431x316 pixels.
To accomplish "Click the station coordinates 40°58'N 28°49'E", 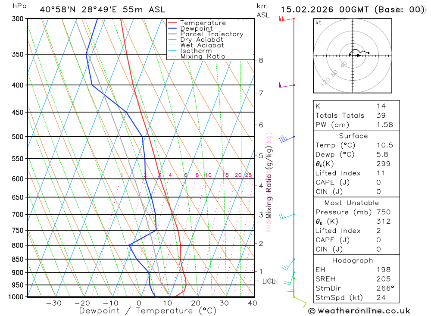I will tap(78, 9).
